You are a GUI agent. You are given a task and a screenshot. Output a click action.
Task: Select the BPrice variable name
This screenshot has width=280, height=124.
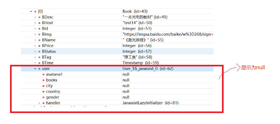(47, 46)
